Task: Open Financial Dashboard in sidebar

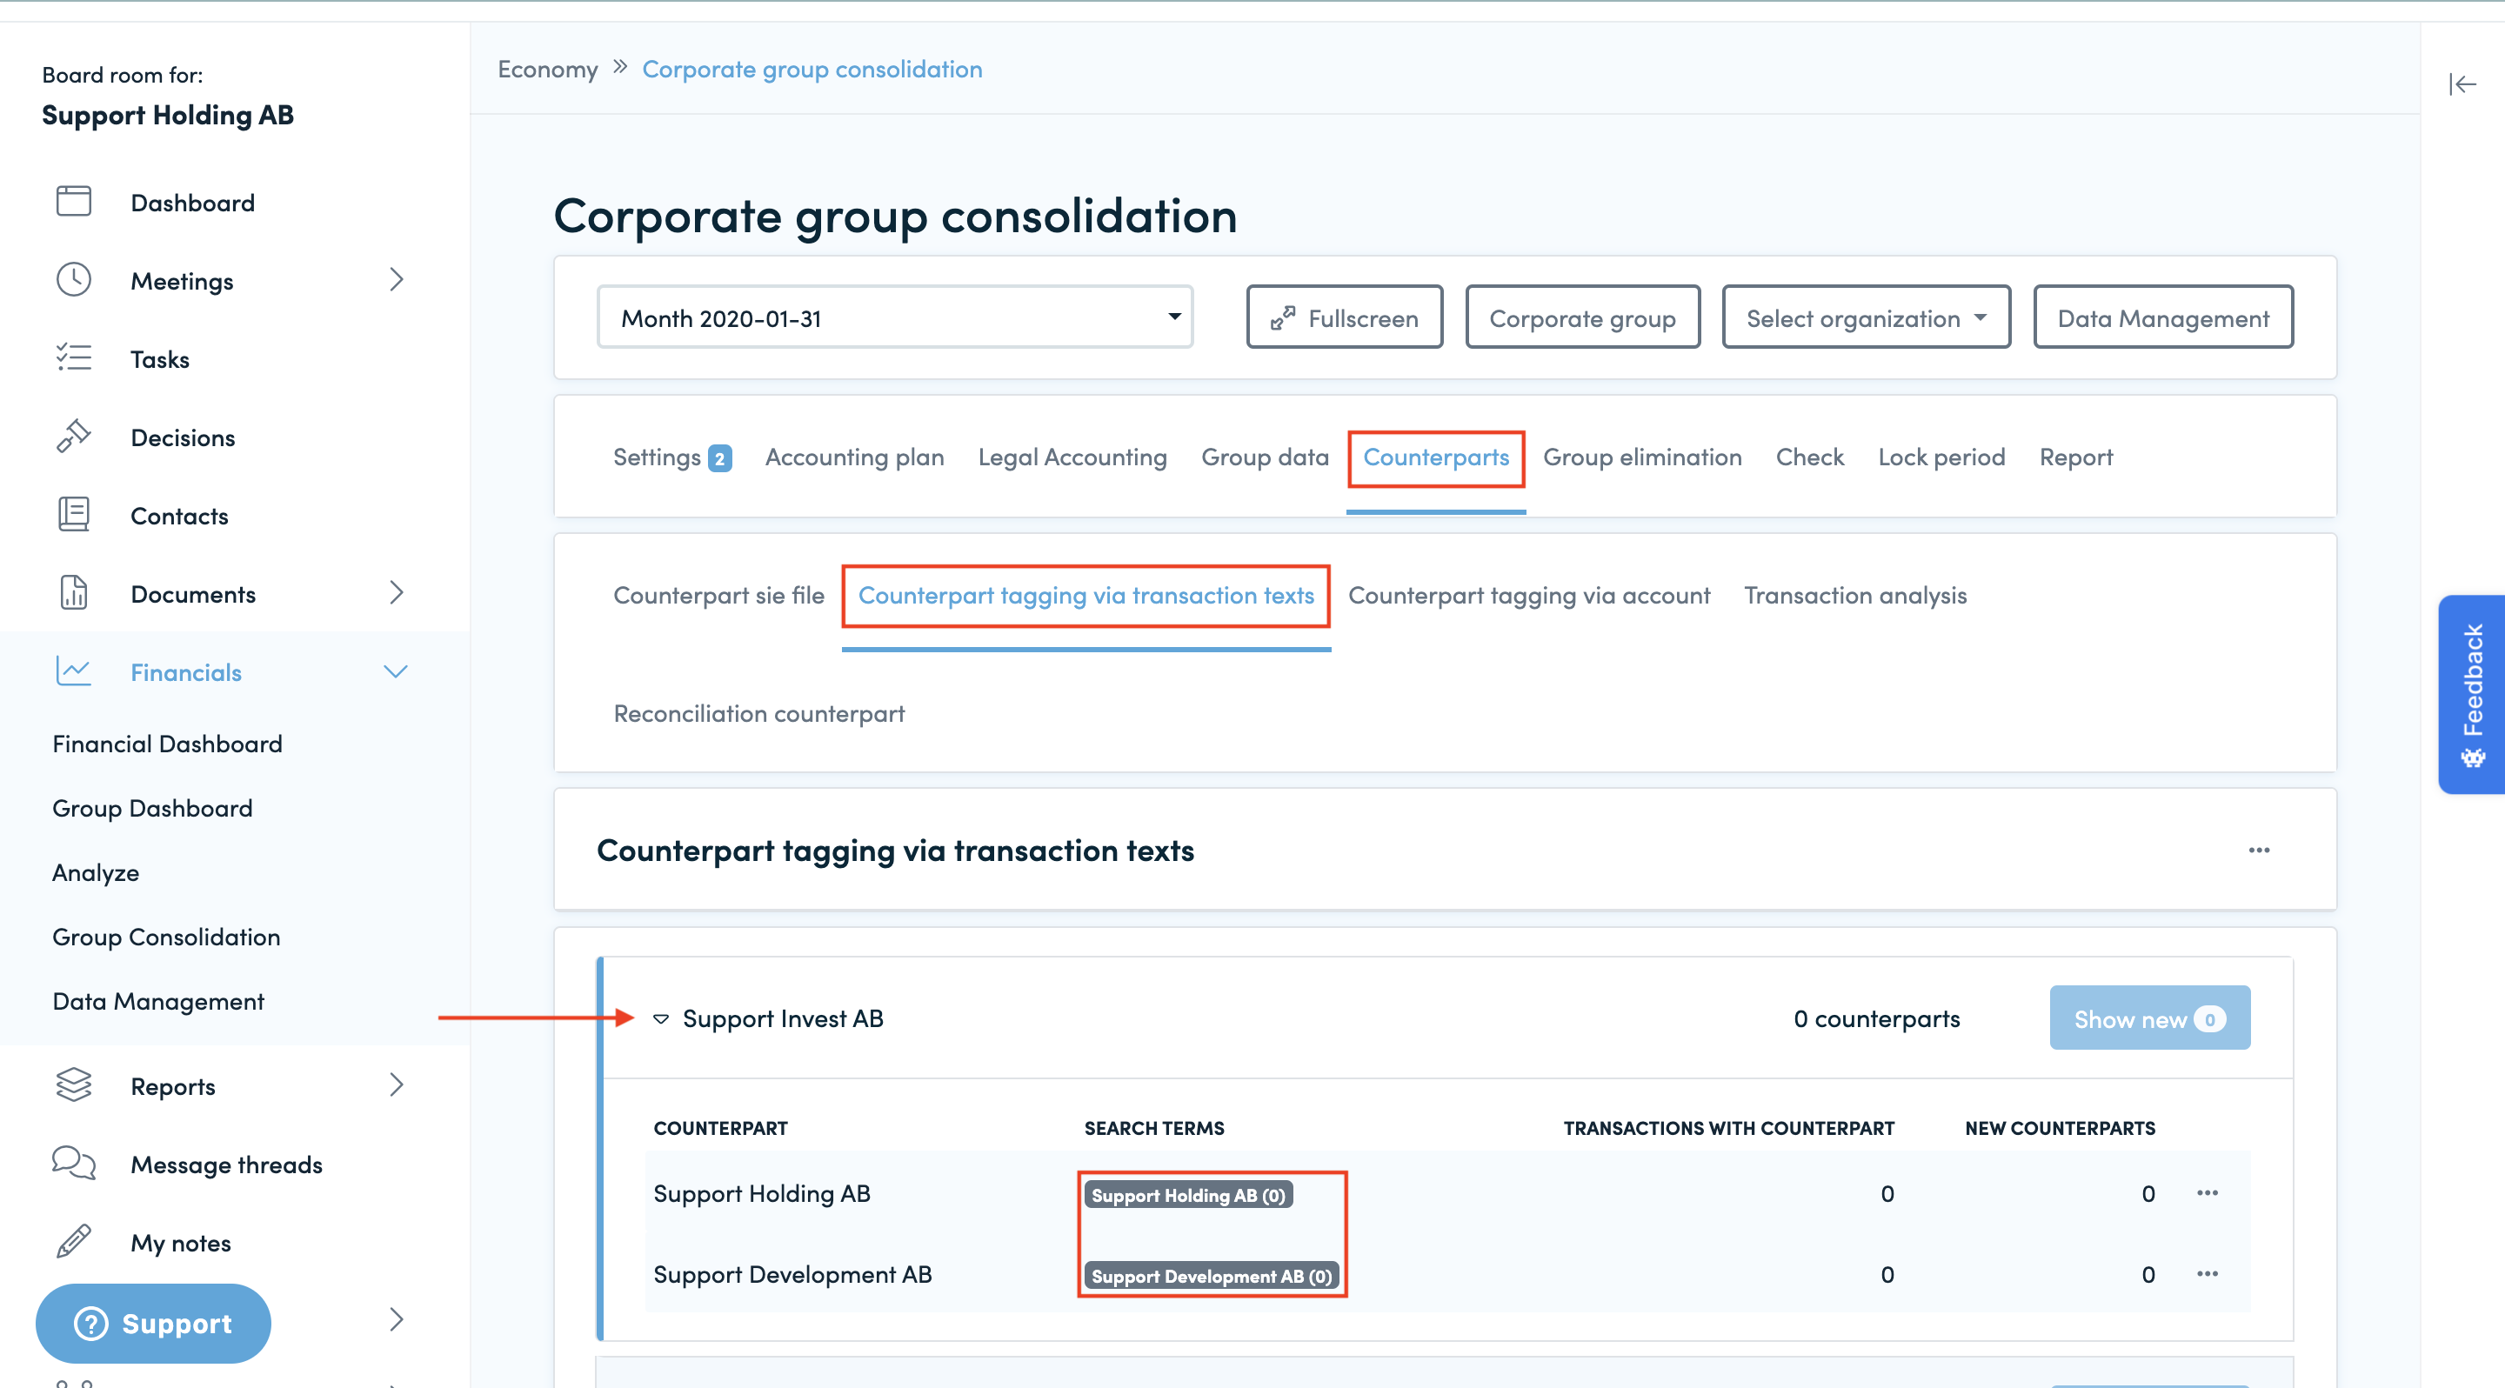Action: coord(167,744)
